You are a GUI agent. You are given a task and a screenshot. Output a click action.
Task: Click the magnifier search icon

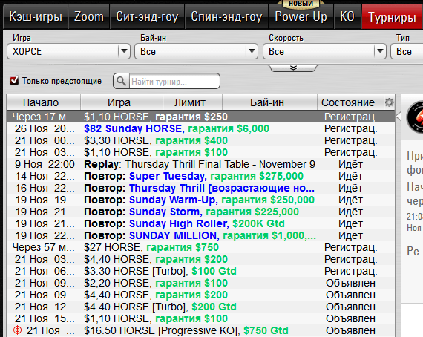tap(121, 81)
